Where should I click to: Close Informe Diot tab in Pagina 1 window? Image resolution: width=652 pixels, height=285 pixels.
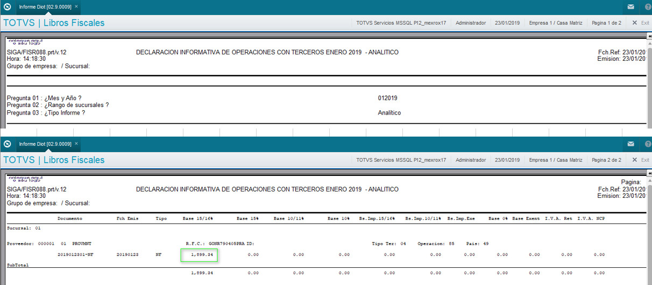pos(76,6)
